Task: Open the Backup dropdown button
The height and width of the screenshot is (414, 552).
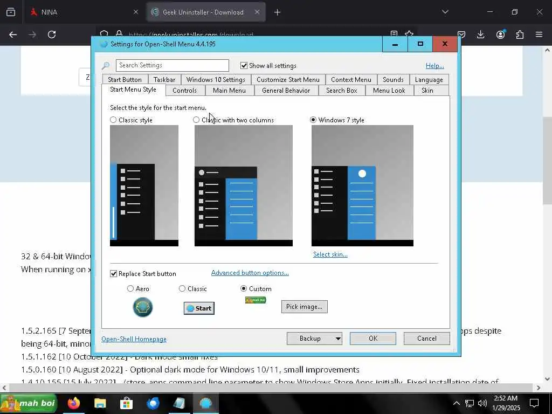Action: click(x=314, y=339)
